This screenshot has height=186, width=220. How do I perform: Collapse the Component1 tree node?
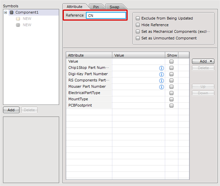click(x=5, y=12)
